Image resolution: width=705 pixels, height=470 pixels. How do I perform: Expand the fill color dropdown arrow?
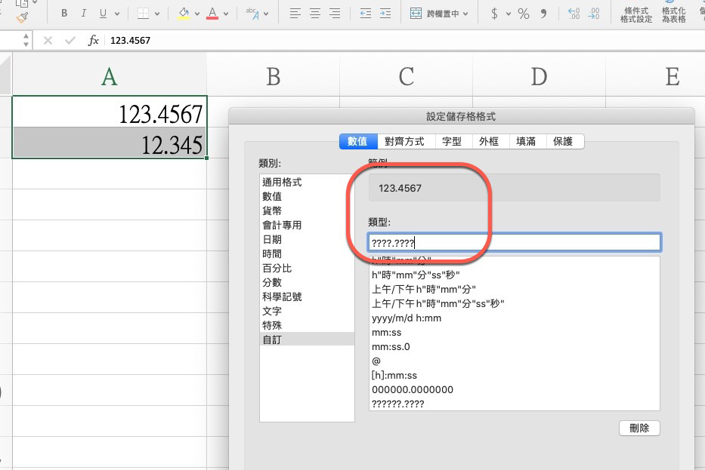pos(196,13)
